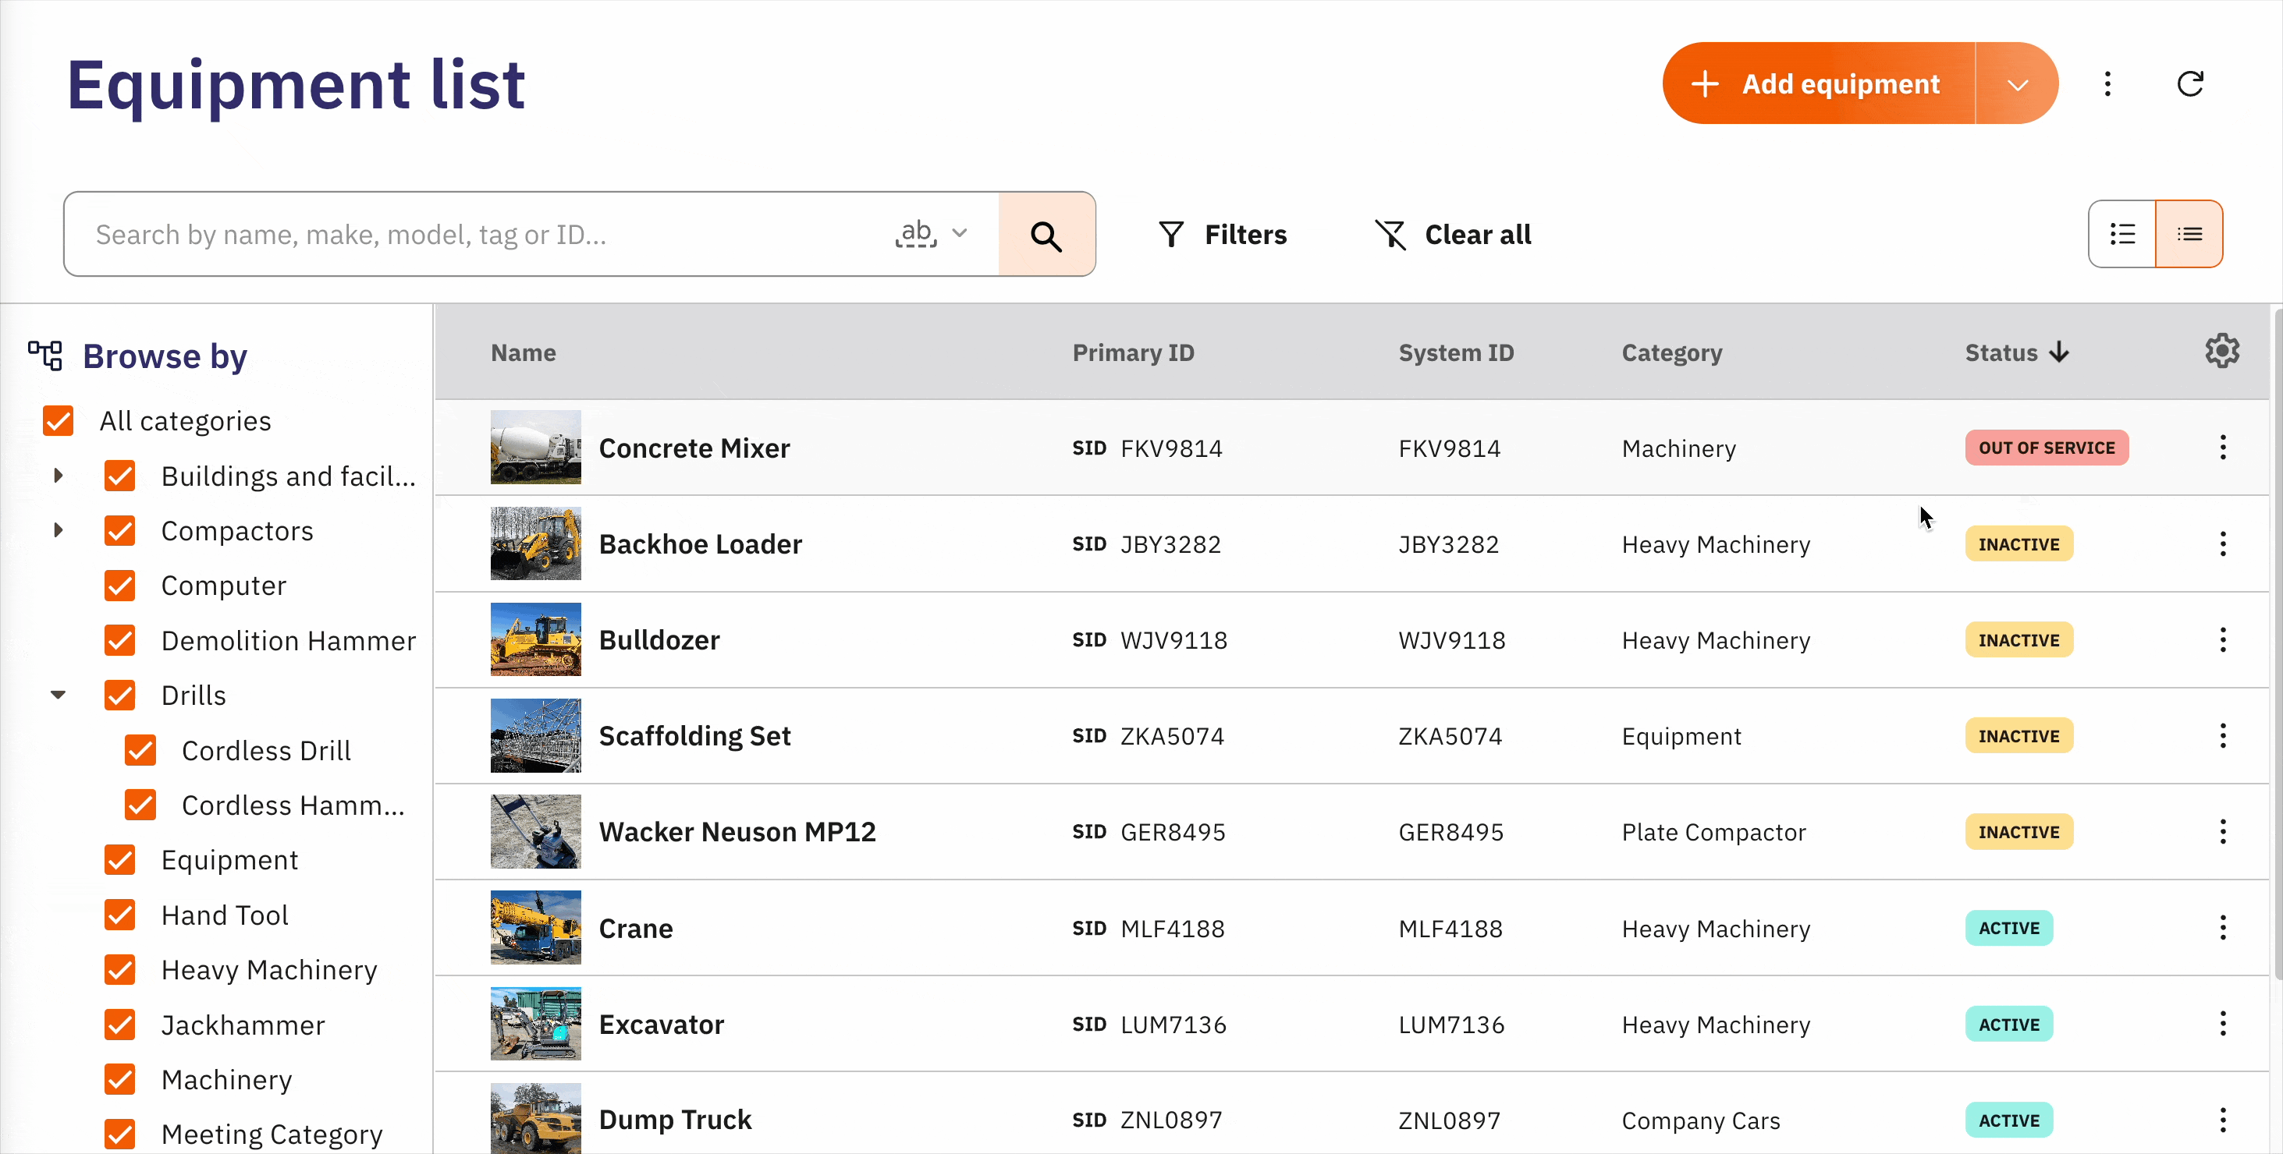Click Primary ID JBY3282 cell
Image resolution: width=2283 pixels, height=1154 pixels.
tap(1147, 543)
